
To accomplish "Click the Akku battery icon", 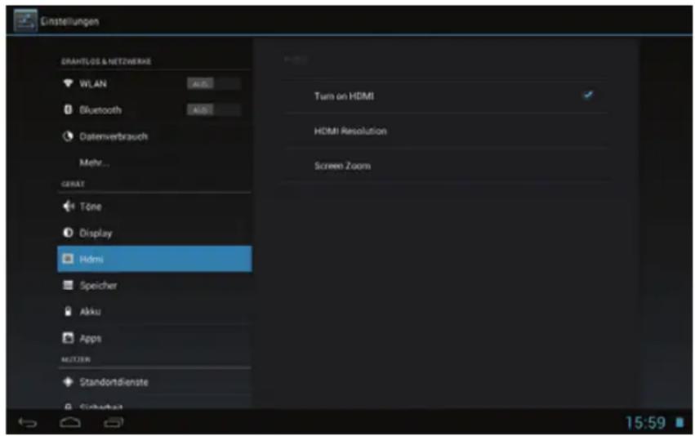I will [x=68, y=311].
